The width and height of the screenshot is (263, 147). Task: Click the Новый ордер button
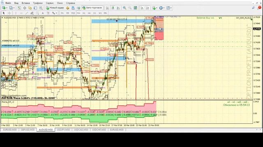coord(55,8)
